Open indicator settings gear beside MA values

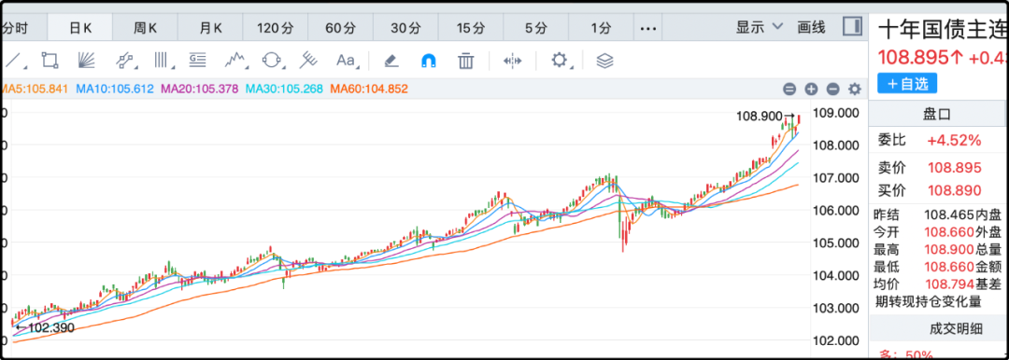coord(855,90)
